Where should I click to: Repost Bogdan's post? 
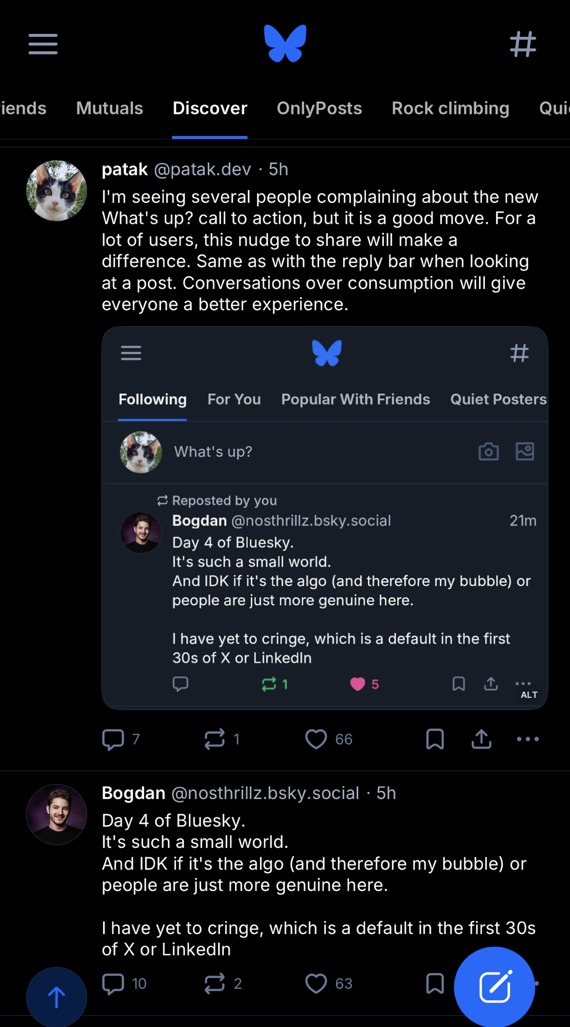pos(215,984)
